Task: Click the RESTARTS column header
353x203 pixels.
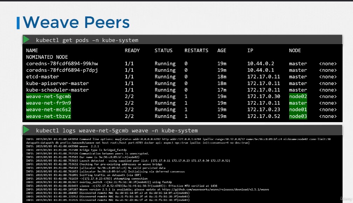Action: pos(196,50)
